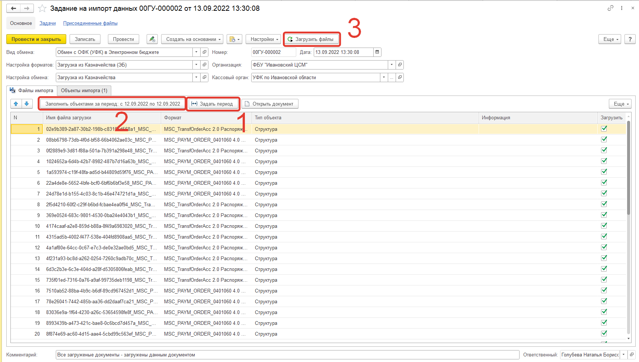Move row up with arrow icon

click(16, 104)
